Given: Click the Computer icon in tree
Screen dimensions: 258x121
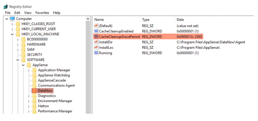Looking at the screenshot, I should pyautogui.click(x=12, y=19).
